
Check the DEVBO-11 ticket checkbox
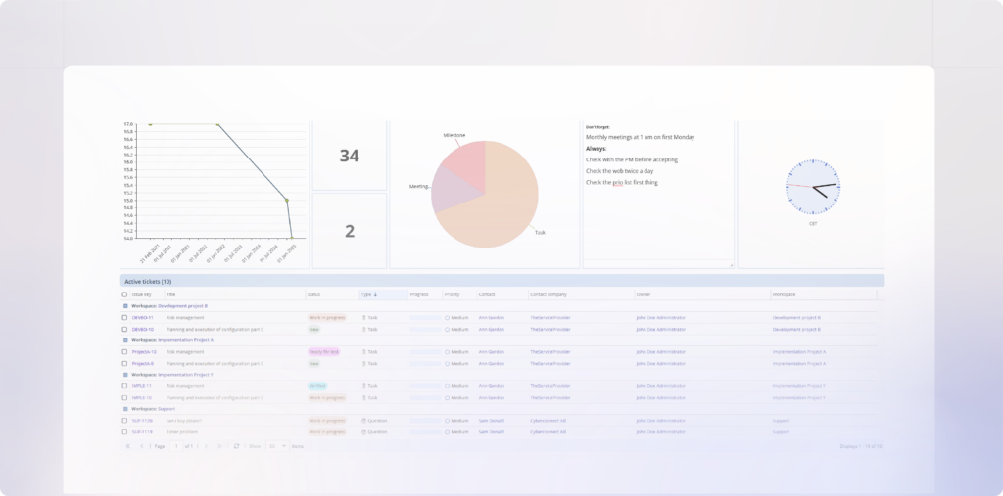click(x=124, y=318)
